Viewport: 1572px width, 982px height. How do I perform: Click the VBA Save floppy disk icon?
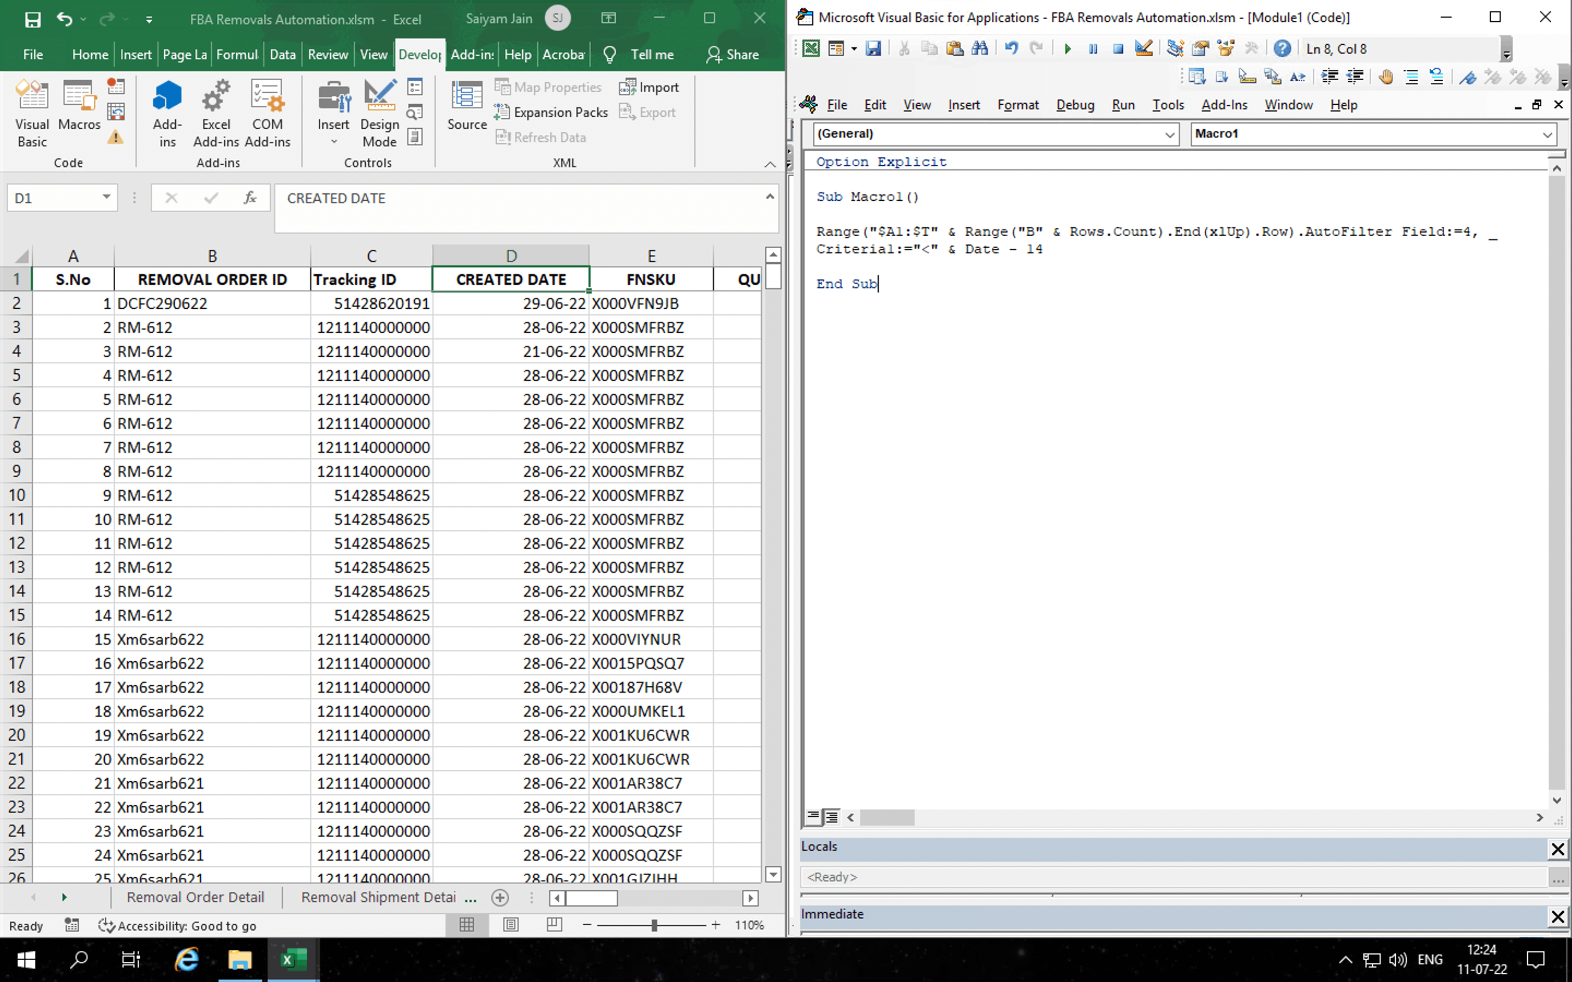click(873, 49)
